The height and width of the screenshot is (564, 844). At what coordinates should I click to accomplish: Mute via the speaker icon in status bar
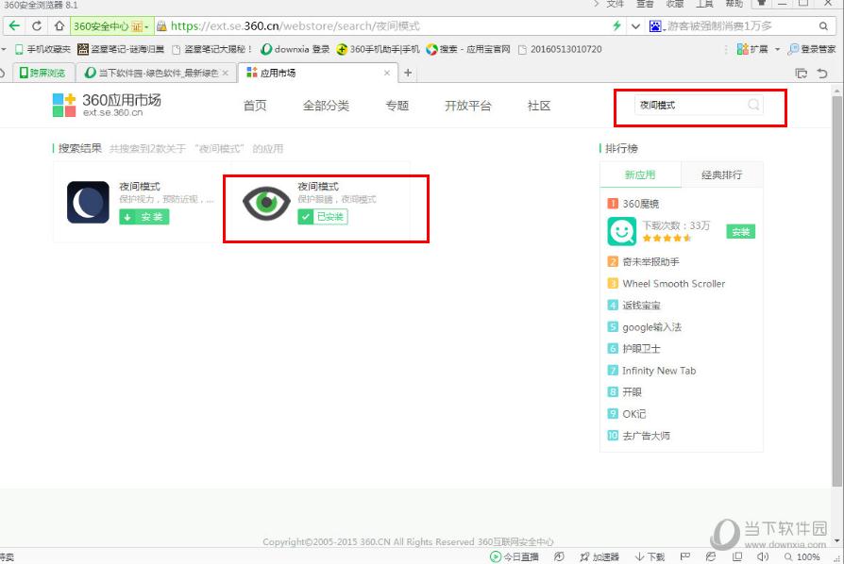click(x=764, y=556)
